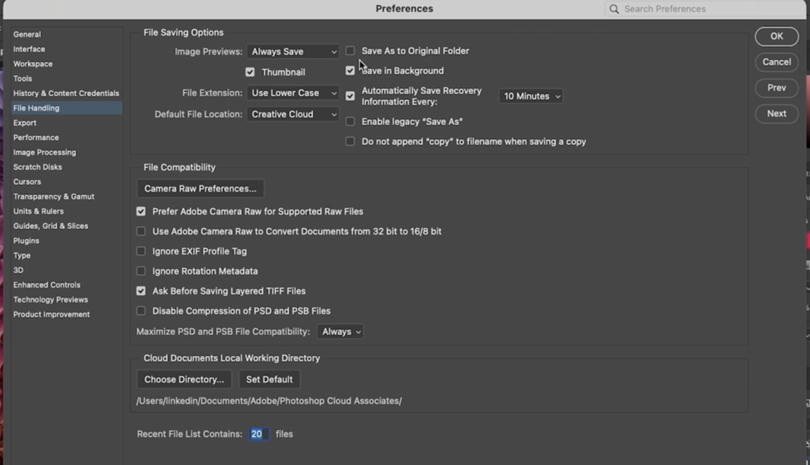
Task: Open the Export preferences section
Action: pyautogui.click(x=25, y=123)
